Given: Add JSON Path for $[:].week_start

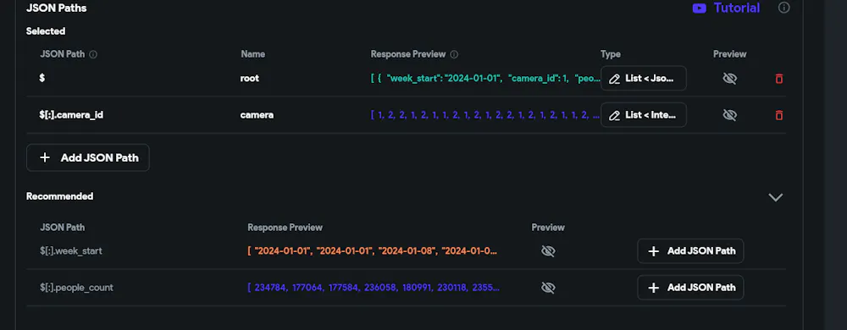Looking at the screenshot, I should (x=690, y=250).
